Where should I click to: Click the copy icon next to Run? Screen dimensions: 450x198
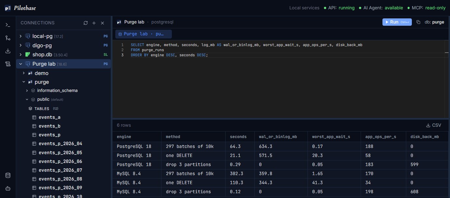418,22
